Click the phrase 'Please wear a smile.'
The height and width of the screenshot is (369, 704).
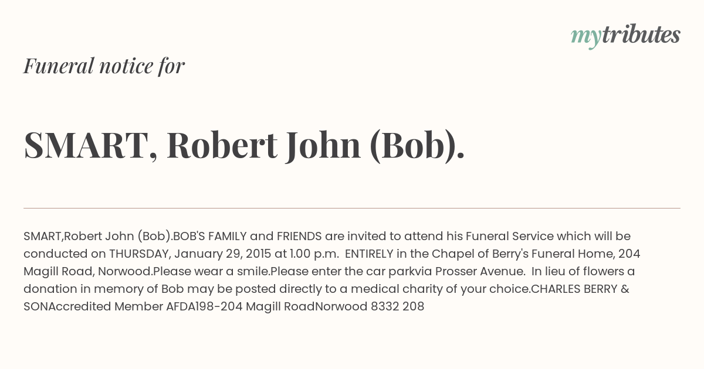point(212,271)
